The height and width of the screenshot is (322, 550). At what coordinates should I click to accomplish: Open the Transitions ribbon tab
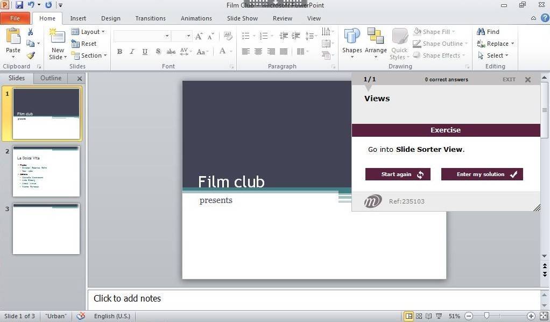coord(150,18)
